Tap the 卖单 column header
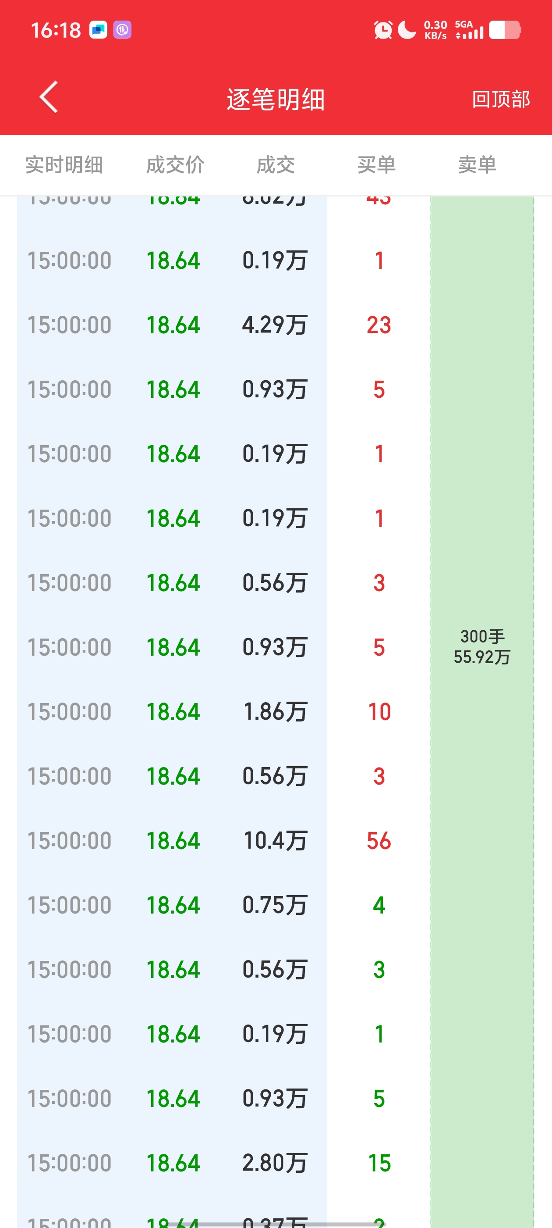Screen dimensions: 552x1228 pyautogui.click(x=477, y=165)
